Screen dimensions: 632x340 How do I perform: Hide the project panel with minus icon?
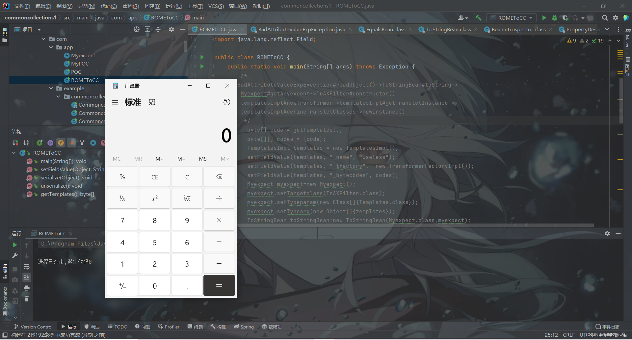pyautogui.click(x=182, y=29)
